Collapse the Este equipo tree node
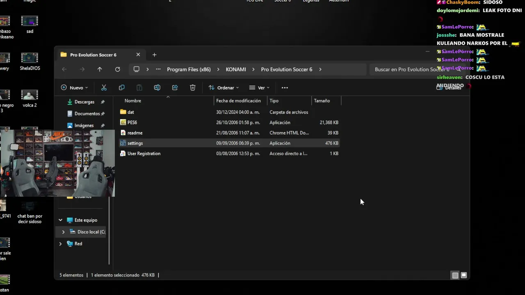 point(60,220)
